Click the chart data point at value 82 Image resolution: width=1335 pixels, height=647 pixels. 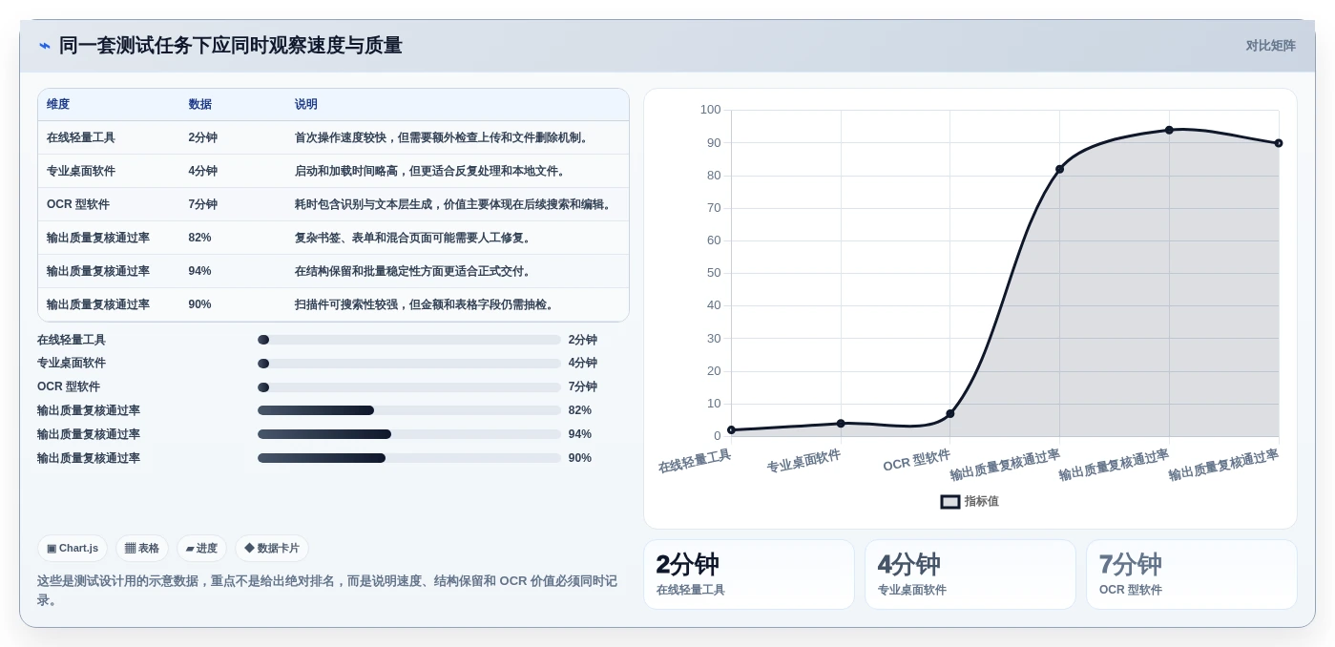1059,169
